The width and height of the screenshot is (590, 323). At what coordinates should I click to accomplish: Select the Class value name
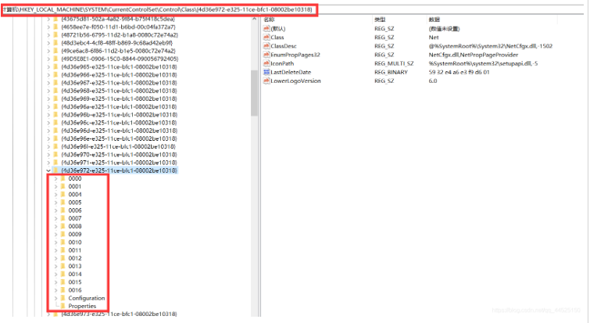point(277,38)
